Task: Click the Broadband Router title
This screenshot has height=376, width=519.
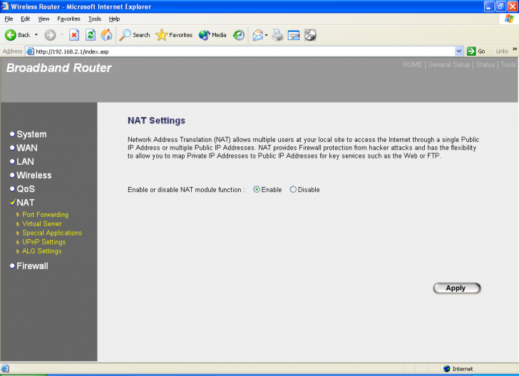Action: 59,68
